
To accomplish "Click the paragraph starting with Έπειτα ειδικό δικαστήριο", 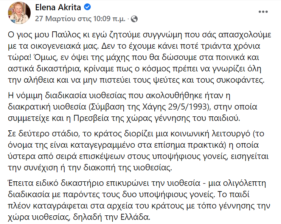I will pos(139,200).
